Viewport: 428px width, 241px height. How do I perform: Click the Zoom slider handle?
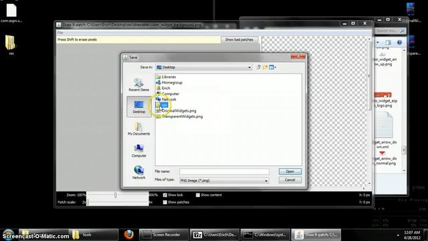coord(116,195)
